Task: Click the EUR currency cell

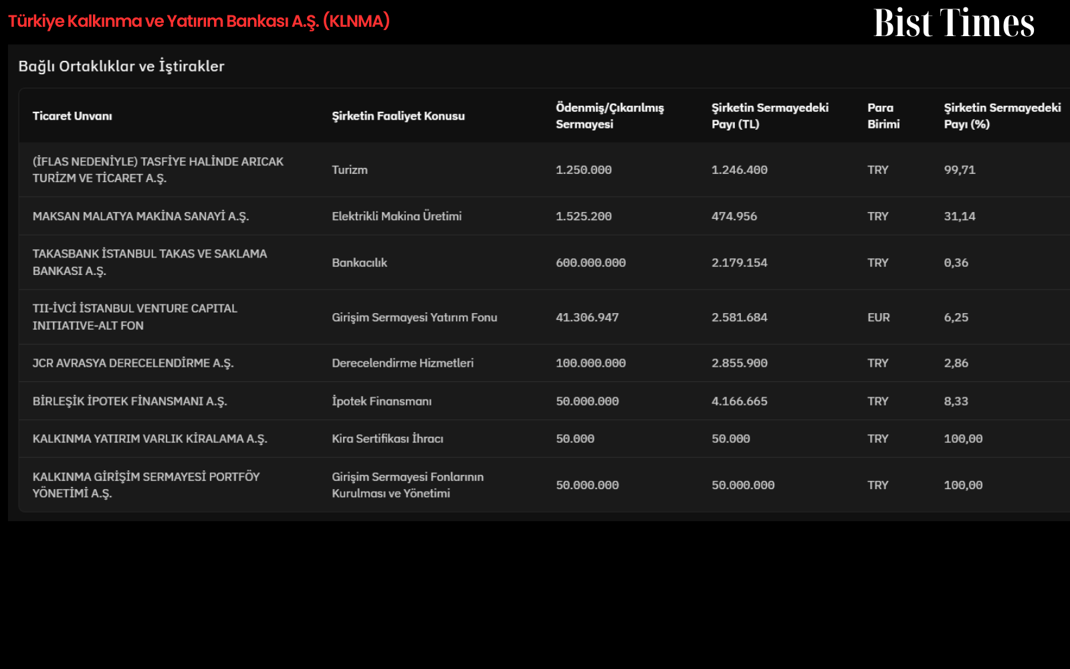Action: click(879, 317)
